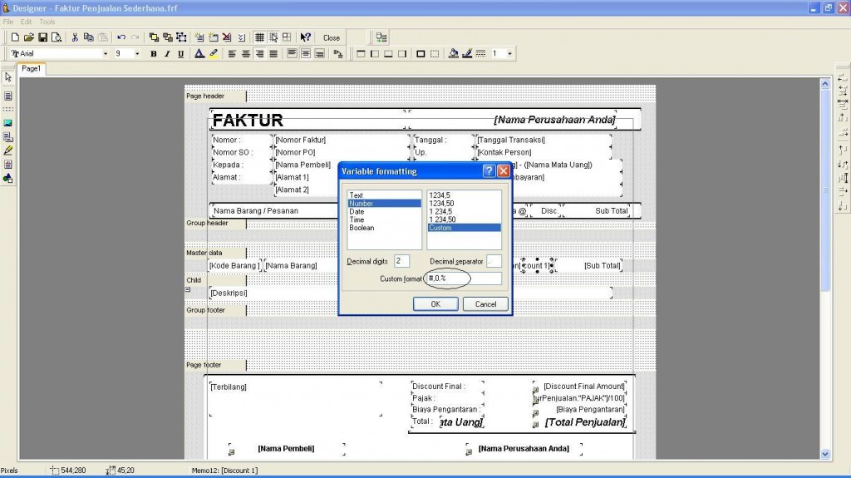The image size is (851, 478).
Task: Open the Arial font name dropdown
Action: pos(106,54)
